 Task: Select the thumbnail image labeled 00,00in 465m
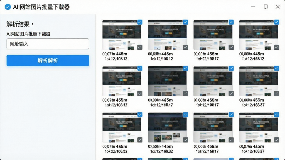pyautogui.click(x=167, y=81)
